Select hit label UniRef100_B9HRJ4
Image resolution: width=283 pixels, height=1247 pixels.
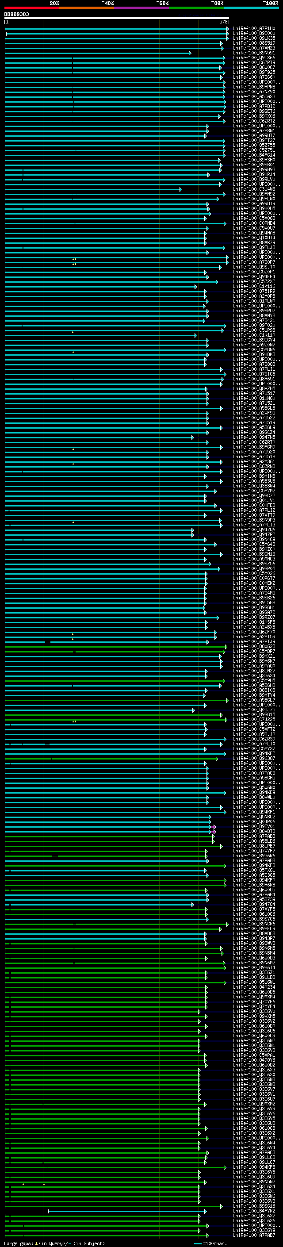(254, 175)
